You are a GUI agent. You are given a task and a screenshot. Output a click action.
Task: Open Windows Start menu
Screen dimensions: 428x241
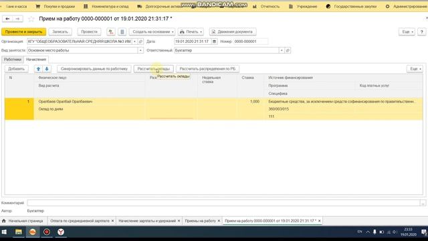tap(4, 232)
